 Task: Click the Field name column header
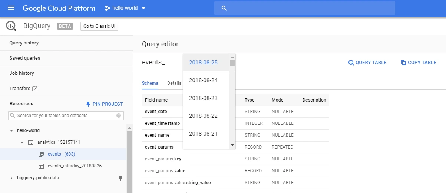(156, 100)
